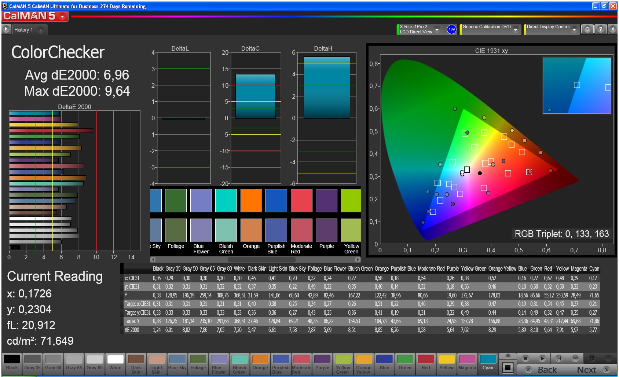Click the read series bracket button
This screenshot has width=619, height=377.
pyautogui.click(x=559, y=358)
